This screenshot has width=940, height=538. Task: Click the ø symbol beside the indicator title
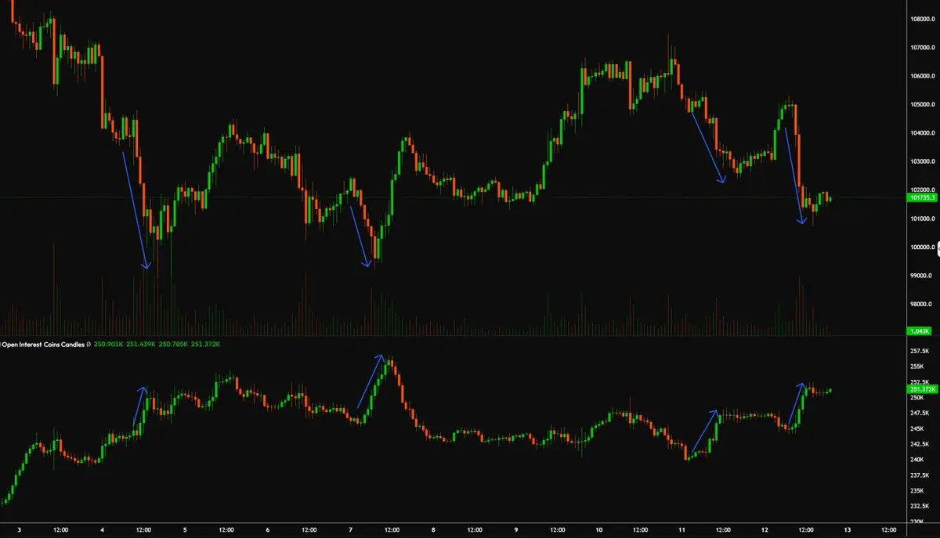click(x=88, y=343)
